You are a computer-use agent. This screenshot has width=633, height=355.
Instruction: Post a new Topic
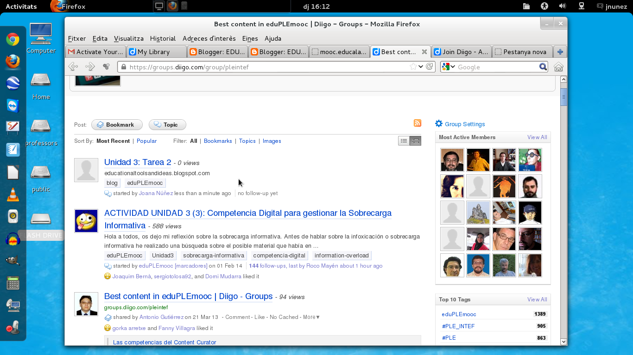coord(167,125)
